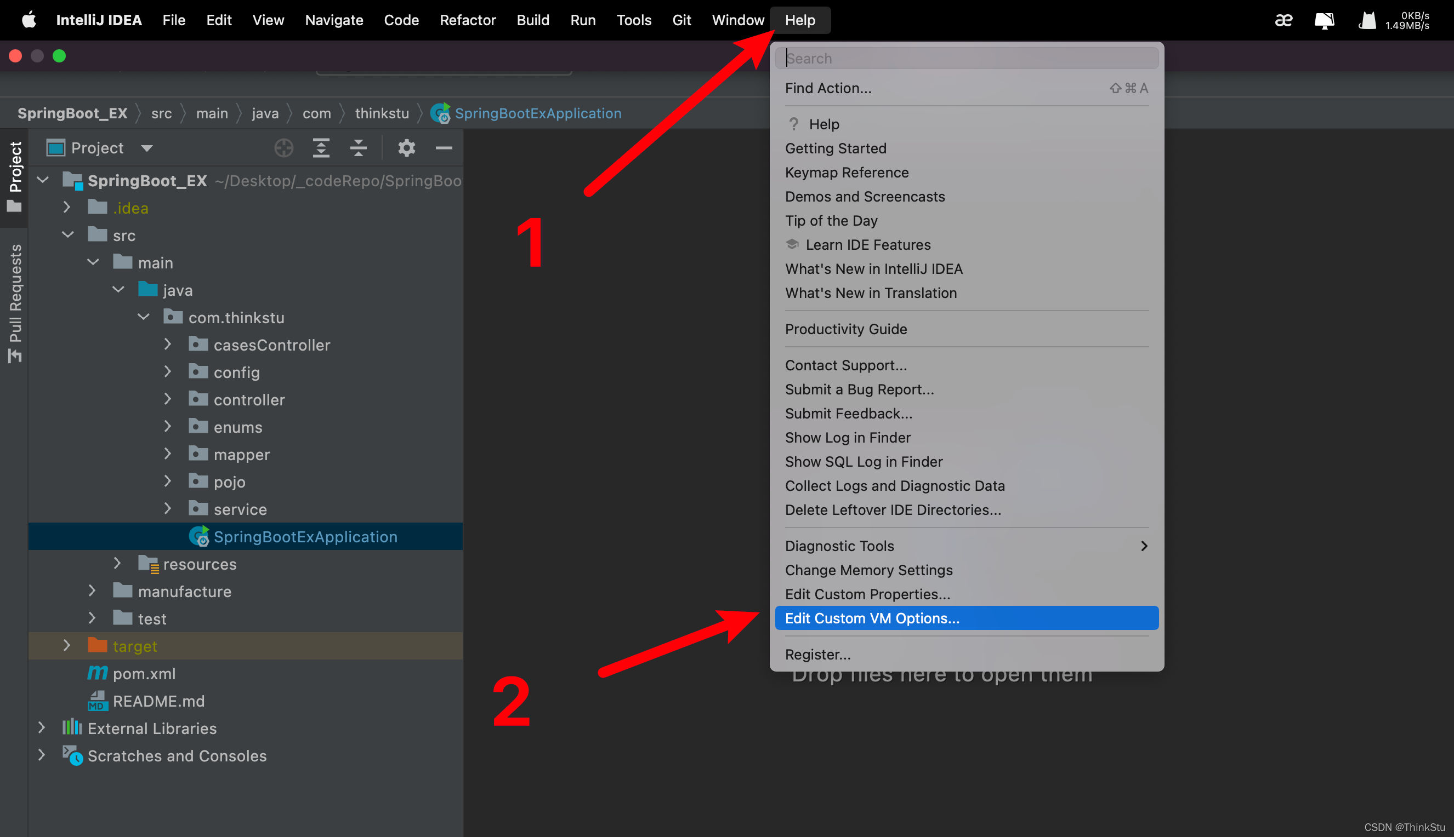Click the SpringBoot_EX module folder icon
This screenshot has height=837, width=1454.
pos(72,181)
